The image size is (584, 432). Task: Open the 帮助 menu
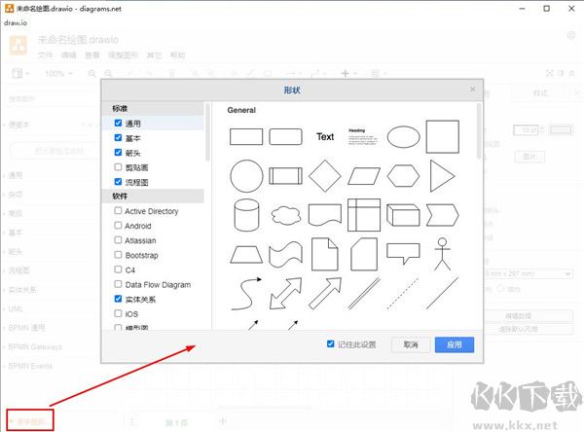178,55
